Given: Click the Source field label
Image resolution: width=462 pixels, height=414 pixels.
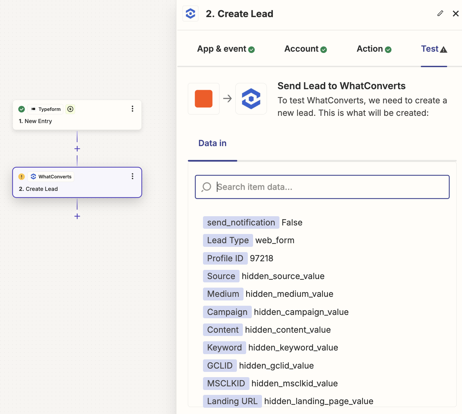Looking at the screenshot, I should point(221,276).
